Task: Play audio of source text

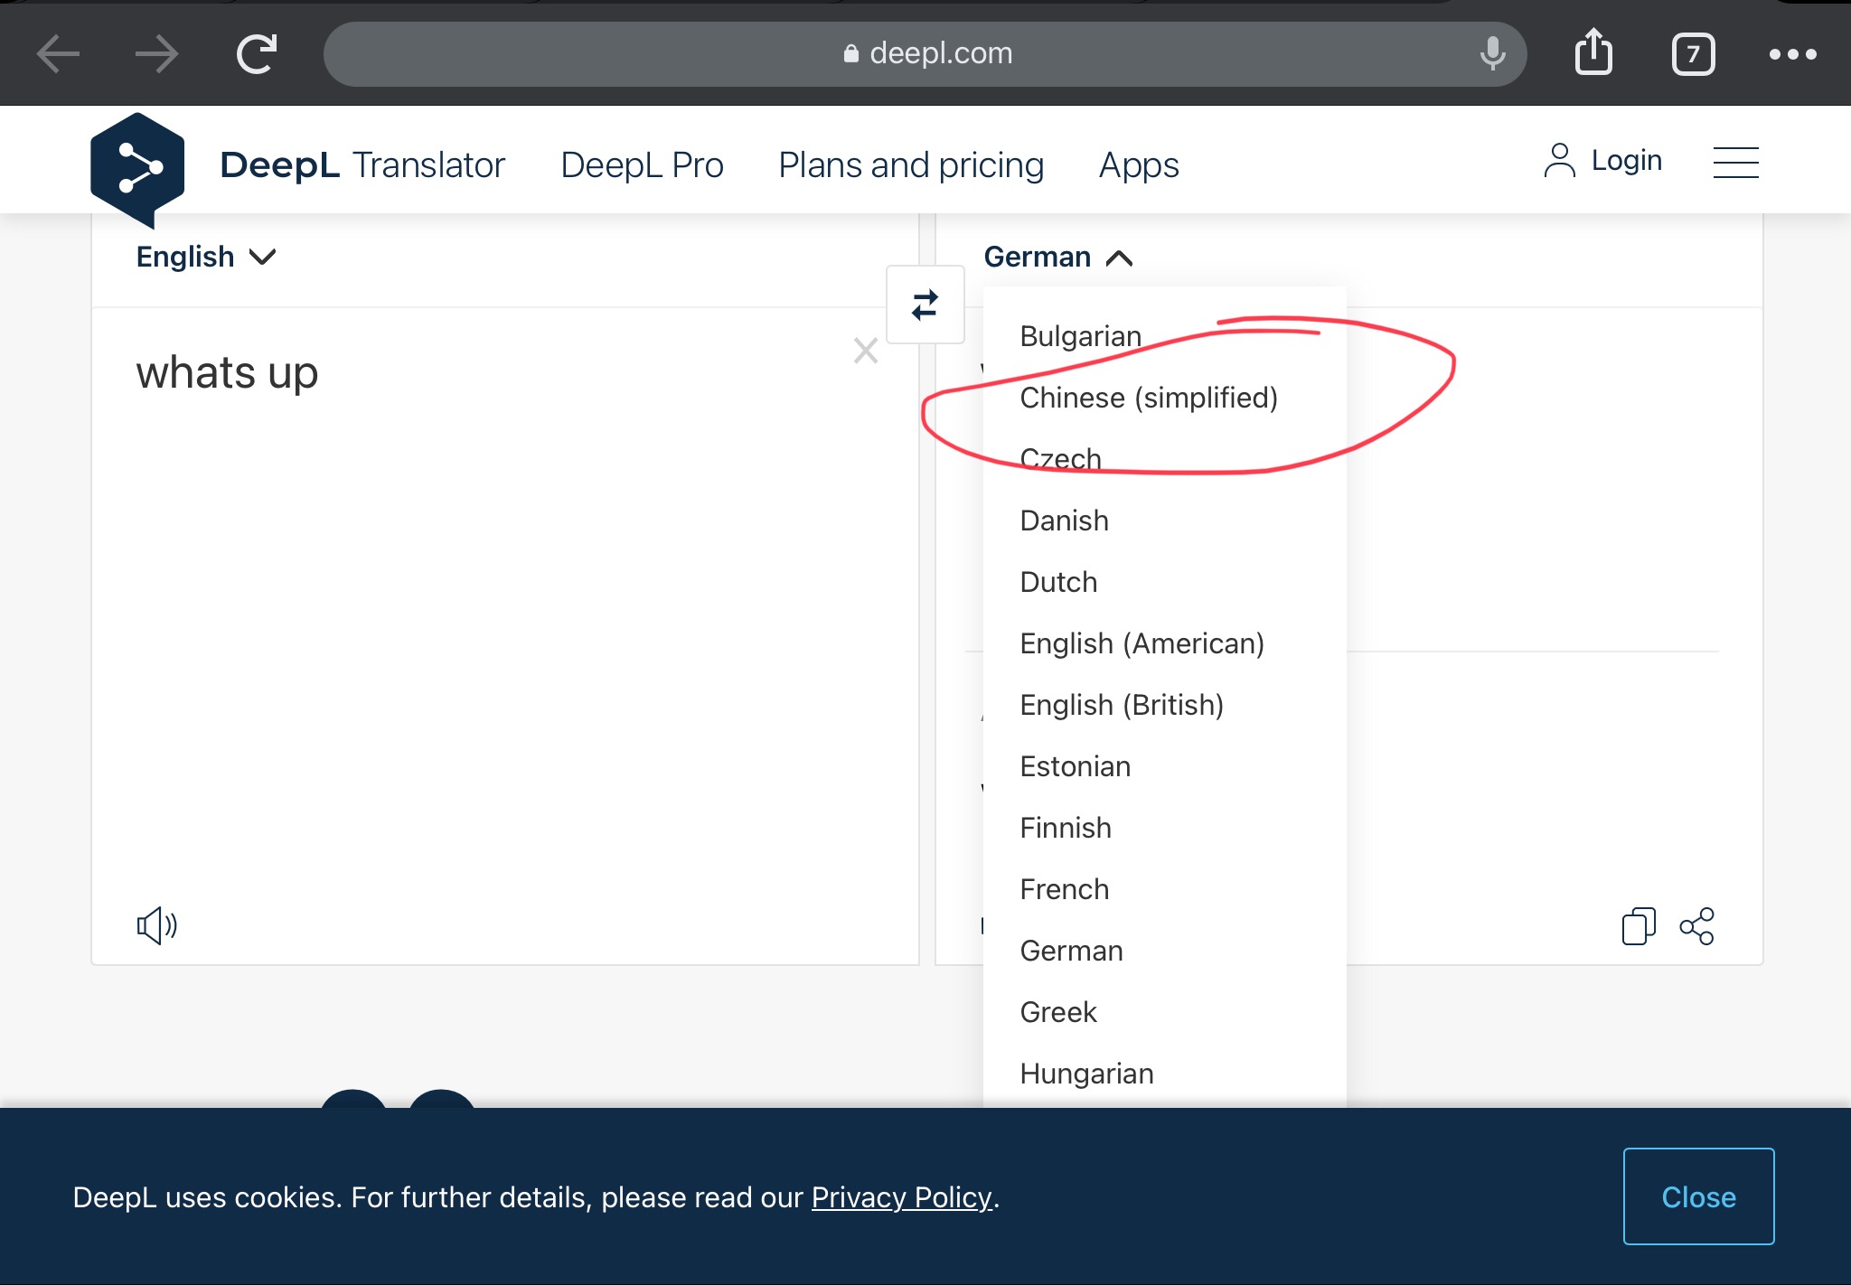Action: click(156, 925)
